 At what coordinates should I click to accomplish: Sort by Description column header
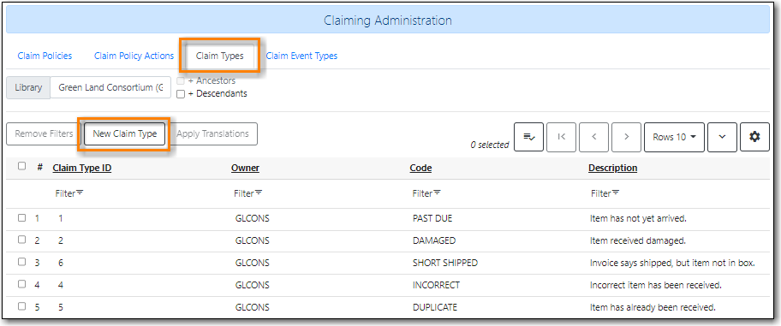click(x=612, y=169)
